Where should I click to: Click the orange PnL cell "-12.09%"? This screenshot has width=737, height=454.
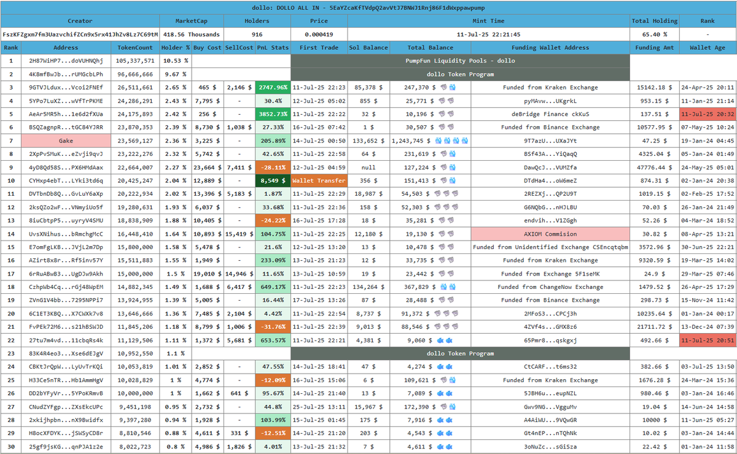(273, 380)
